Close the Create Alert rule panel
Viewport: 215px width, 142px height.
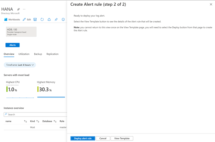coord(211,4)
